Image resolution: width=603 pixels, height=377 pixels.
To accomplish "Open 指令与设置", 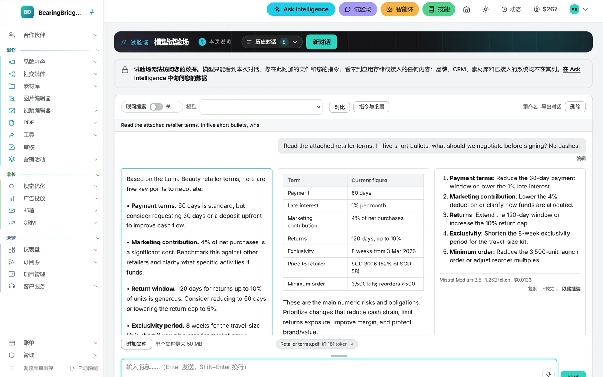I will (371, 107).
